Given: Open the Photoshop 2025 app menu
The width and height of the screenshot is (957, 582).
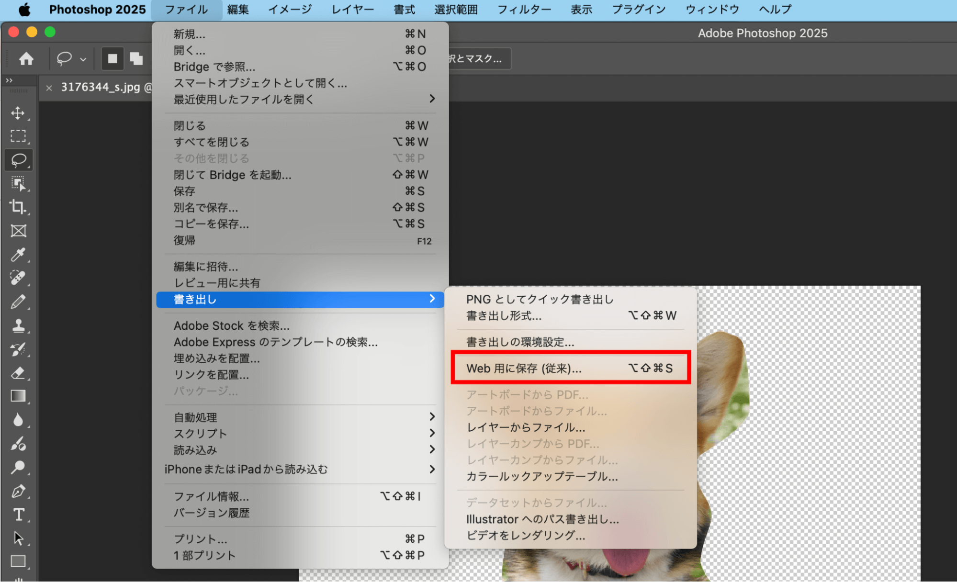Looking at the screenshot, I should (97, 10).
